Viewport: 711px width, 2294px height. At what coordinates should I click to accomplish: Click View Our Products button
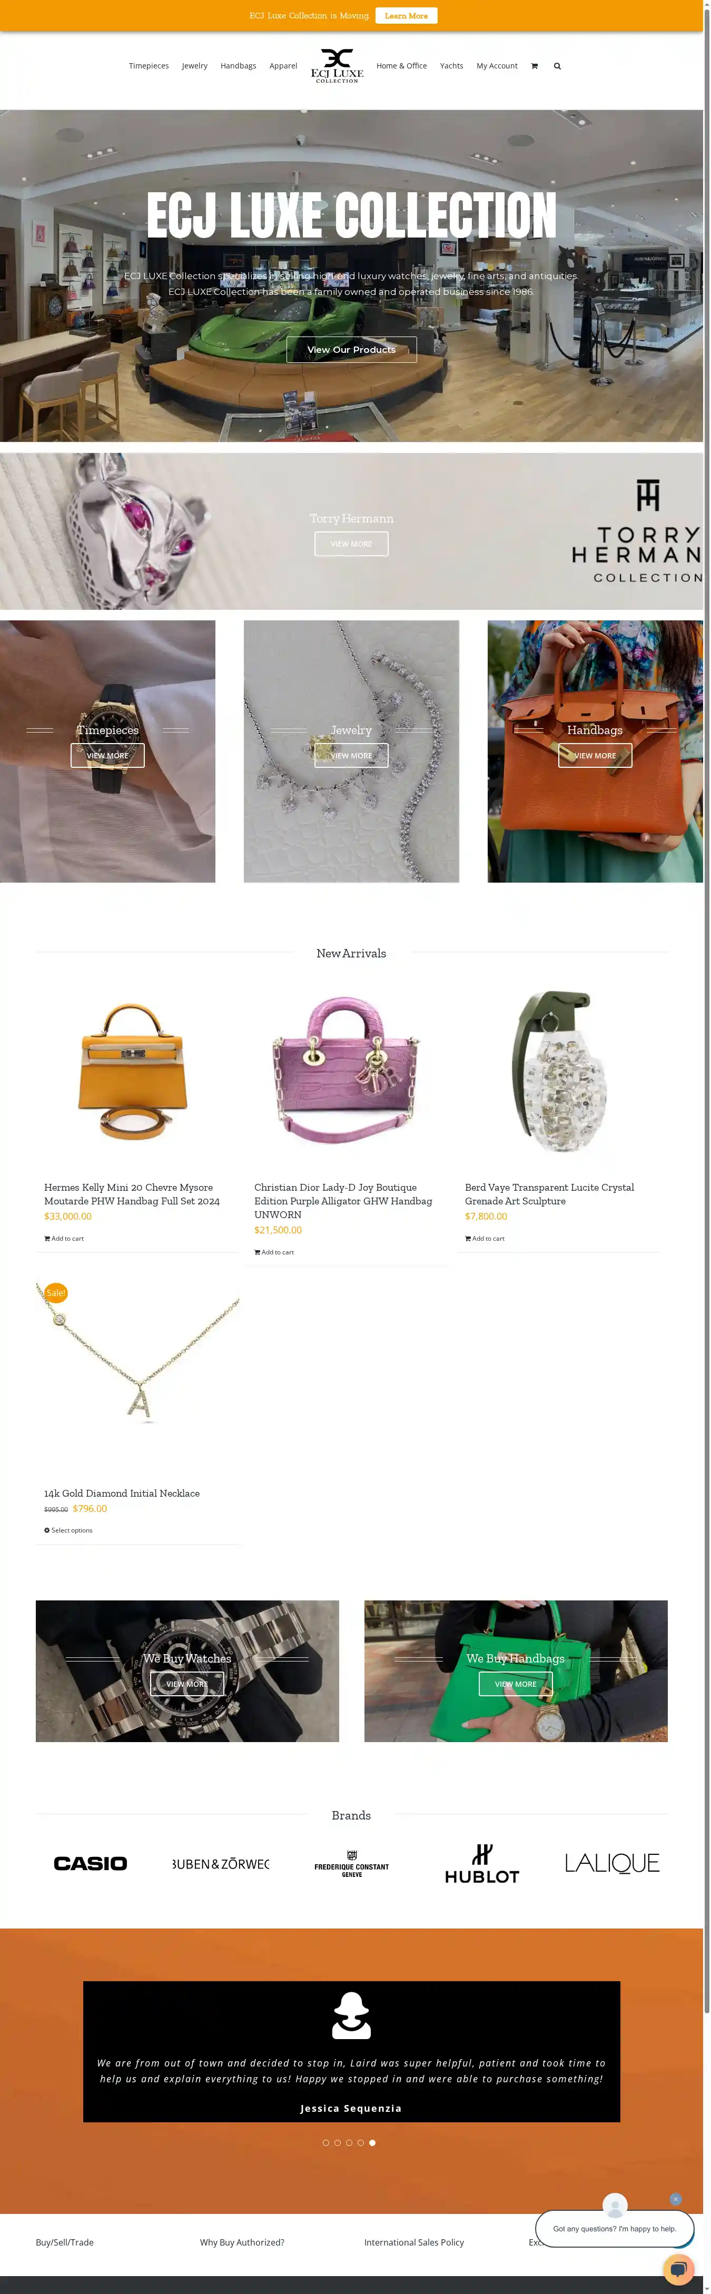[351, 350]
